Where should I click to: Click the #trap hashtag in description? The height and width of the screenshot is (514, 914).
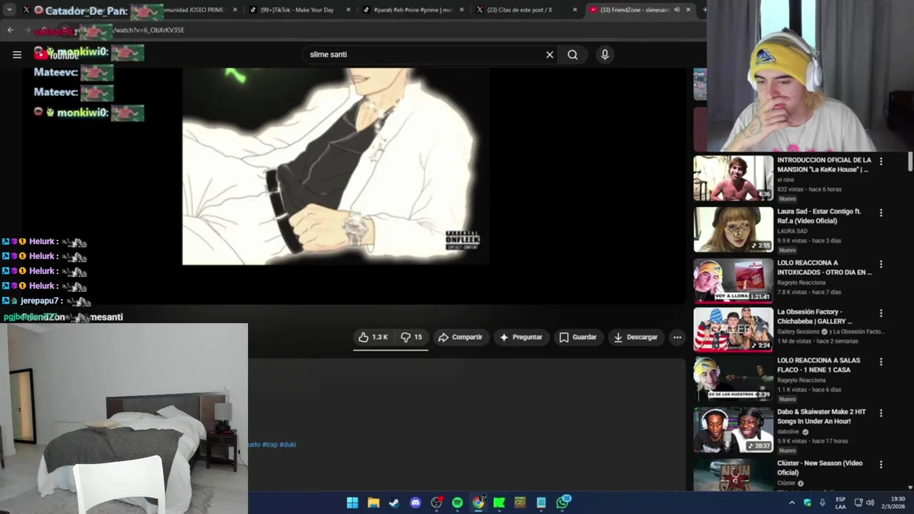coord(270,444)
